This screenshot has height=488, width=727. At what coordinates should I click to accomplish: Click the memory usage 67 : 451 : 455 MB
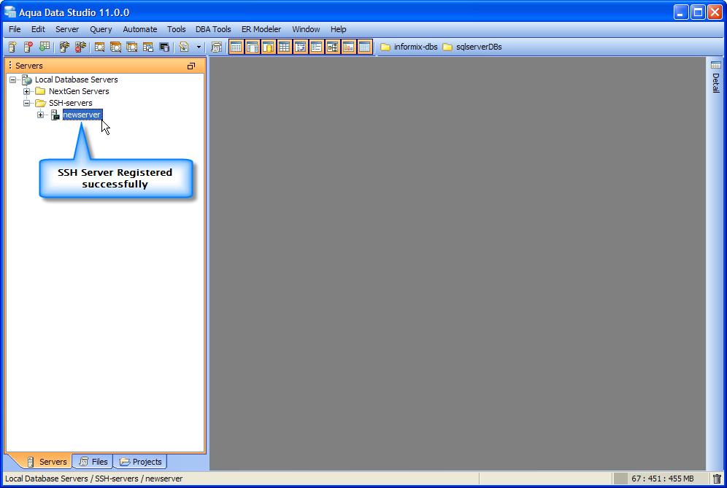[662, 479]
